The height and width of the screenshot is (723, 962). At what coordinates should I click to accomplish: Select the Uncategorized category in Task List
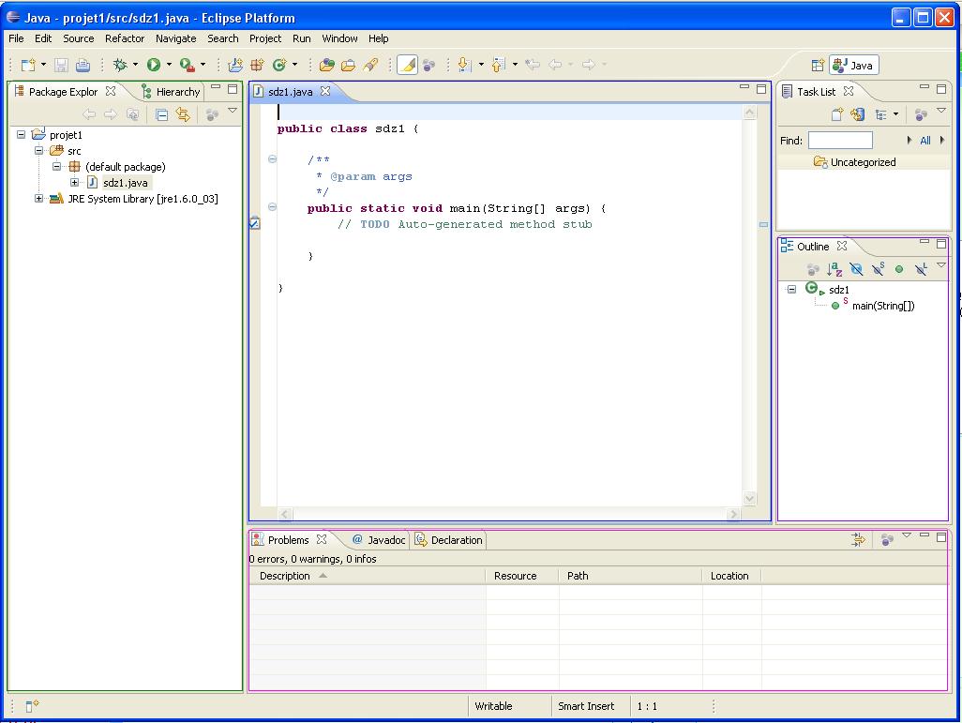863,162
